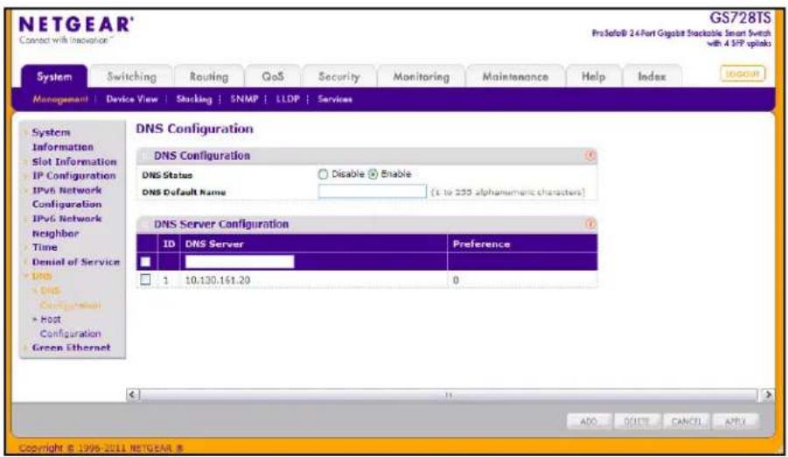Open Time in sidebar
Screen dimensions: 788x457
point(45,247)
